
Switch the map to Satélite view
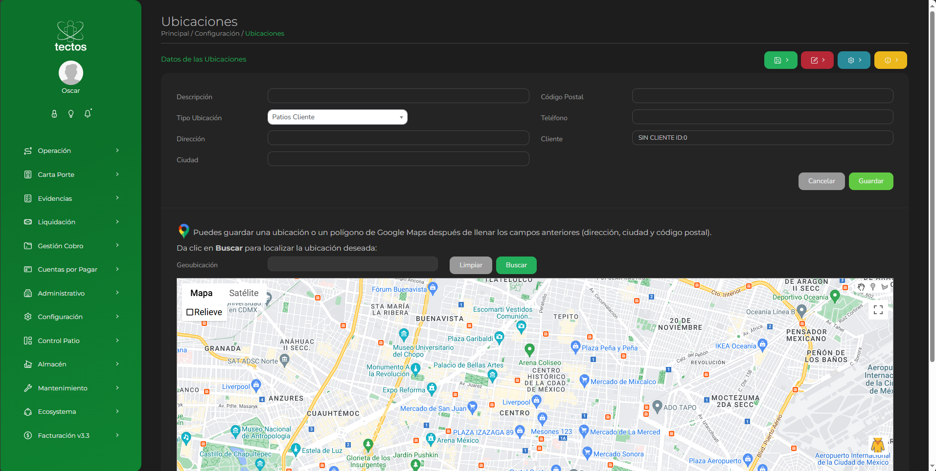243,293
